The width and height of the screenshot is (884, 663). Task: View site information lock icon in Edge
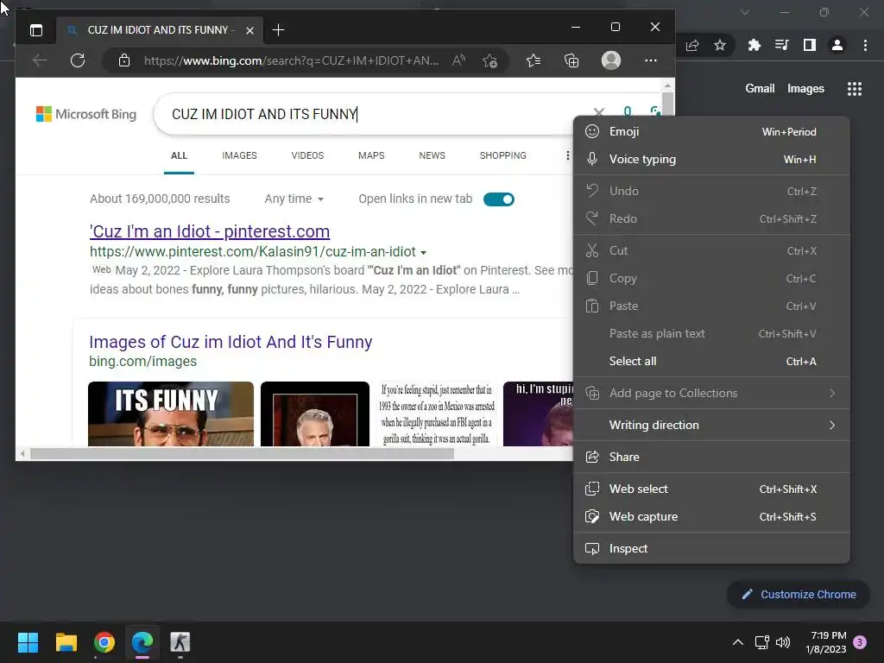[124, 60]
